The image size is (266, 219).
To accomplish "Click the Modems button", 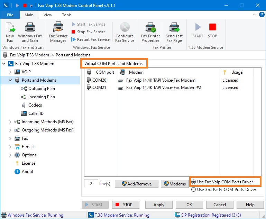I will coord(175,184).
